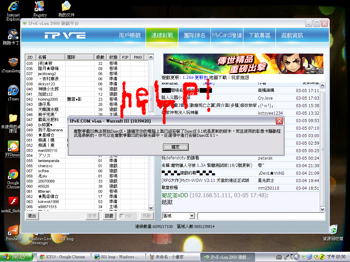Click the player list scroll-down arrow
This screenshot has width=350, height=262.
pyautogui.click(x=151, y=207)
